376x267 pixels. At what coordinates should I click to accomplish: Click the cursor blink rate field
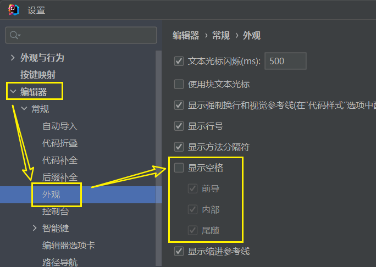[285, 61]
